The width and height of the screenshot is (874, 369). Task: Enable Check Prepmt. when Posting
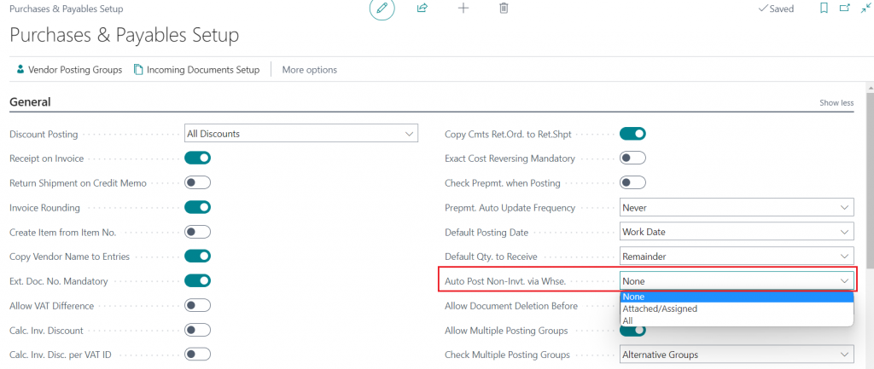632,182
